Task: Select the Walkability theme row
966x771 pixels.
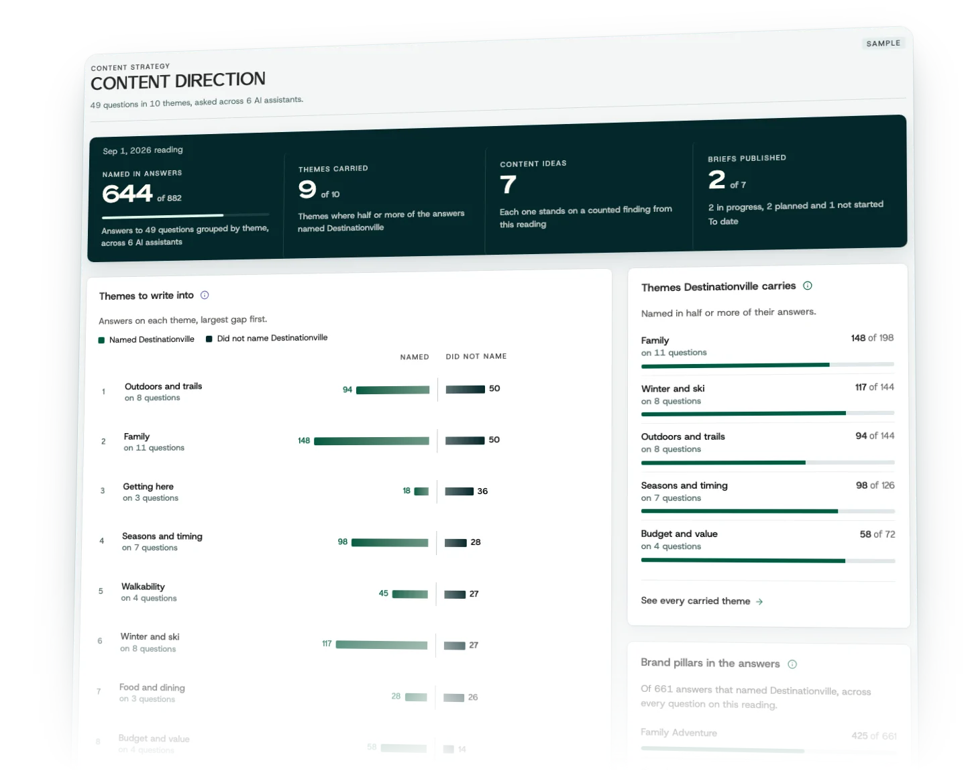Action: click(302, 592)
